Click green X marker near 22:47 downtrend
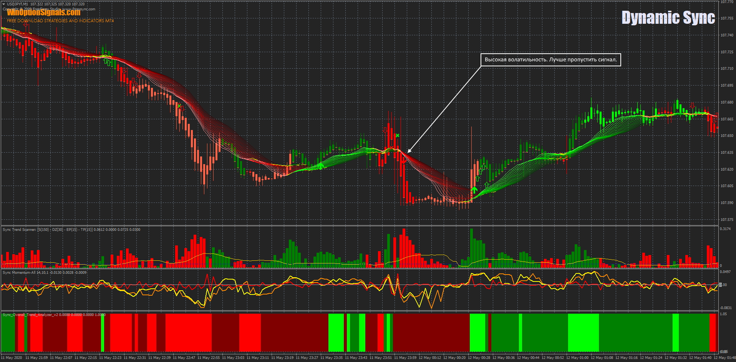This screenshot has width=736, height=362. (x=179, y=106)
